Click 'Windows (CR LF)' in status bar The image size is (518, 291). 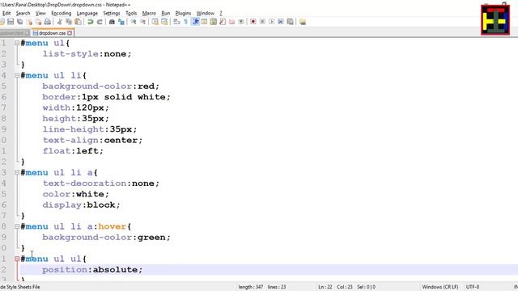(x=440, y=287)
